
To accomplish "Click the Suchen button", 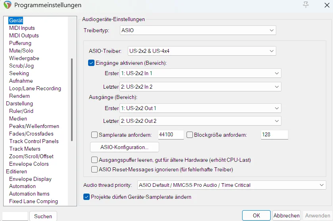I will pos(43,216).
